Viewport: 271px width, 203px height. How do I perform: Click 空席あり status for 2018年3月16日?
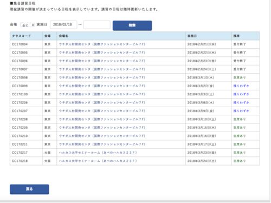240,136
